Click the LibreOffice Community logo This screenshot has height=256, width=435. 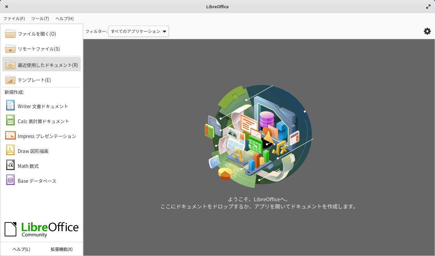pyautogui.click(x=41, y=229)
